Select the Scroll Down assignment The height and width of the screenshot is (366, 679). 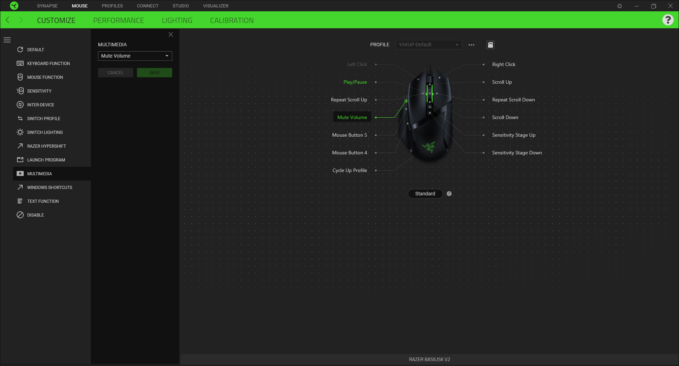(x=505, y=117)
